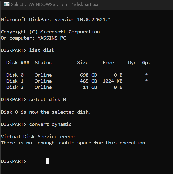Click the "Dyn" column header
The image size is (173, 174).
[132, 63]
